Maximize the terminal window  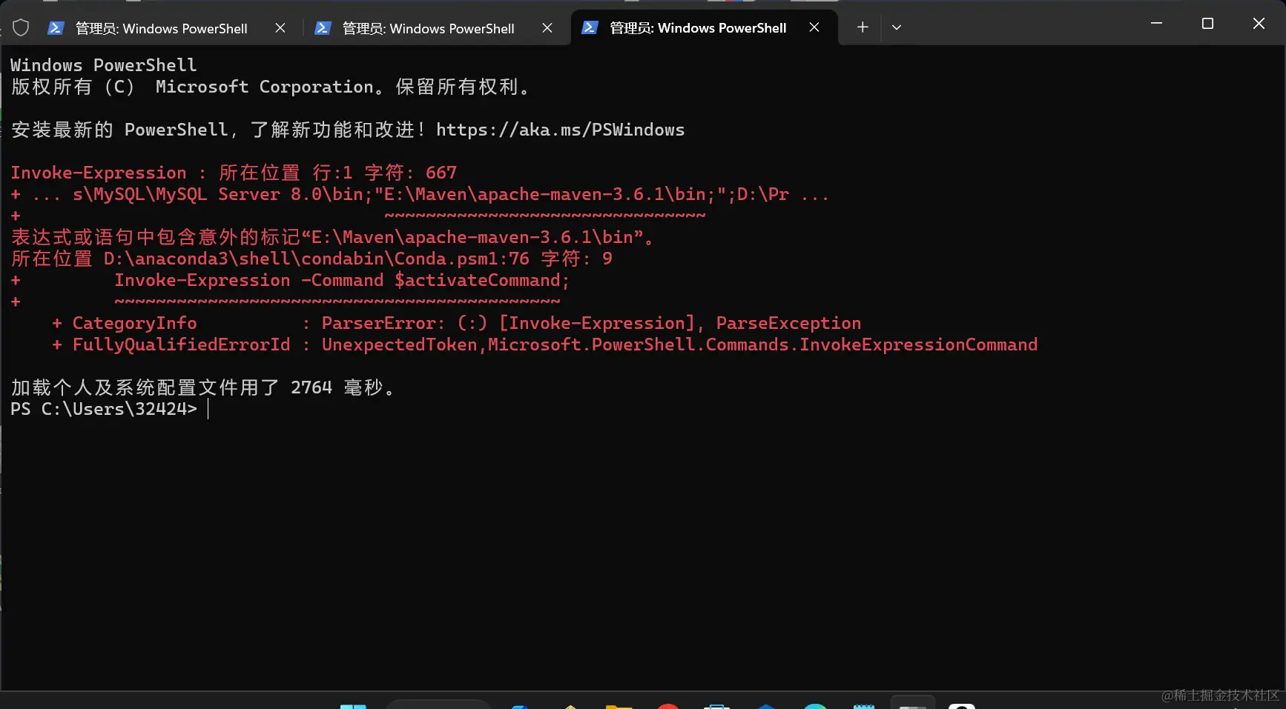[x=1207, y=24]
